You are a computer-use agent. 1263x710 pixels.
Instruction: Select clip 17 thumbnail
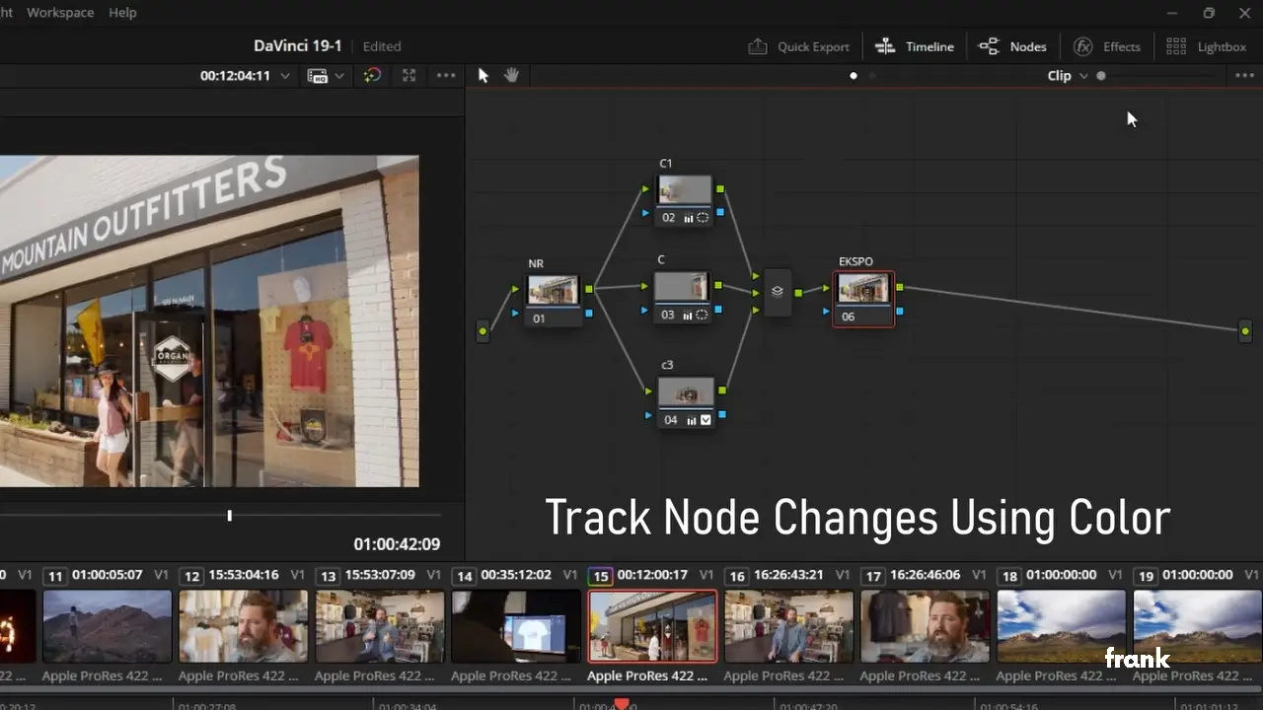click(x=925, y=626)
